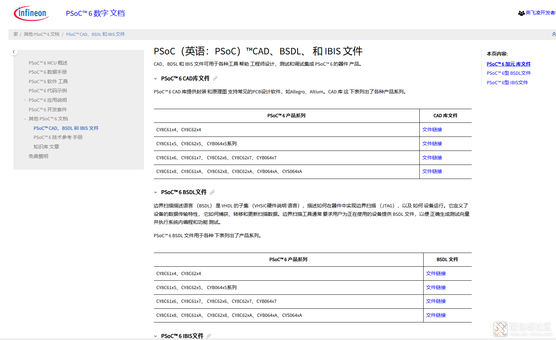Copy anchor link beside PSoC 6 IBIS文件 heading
556x340 pixels.
(209, 336)
